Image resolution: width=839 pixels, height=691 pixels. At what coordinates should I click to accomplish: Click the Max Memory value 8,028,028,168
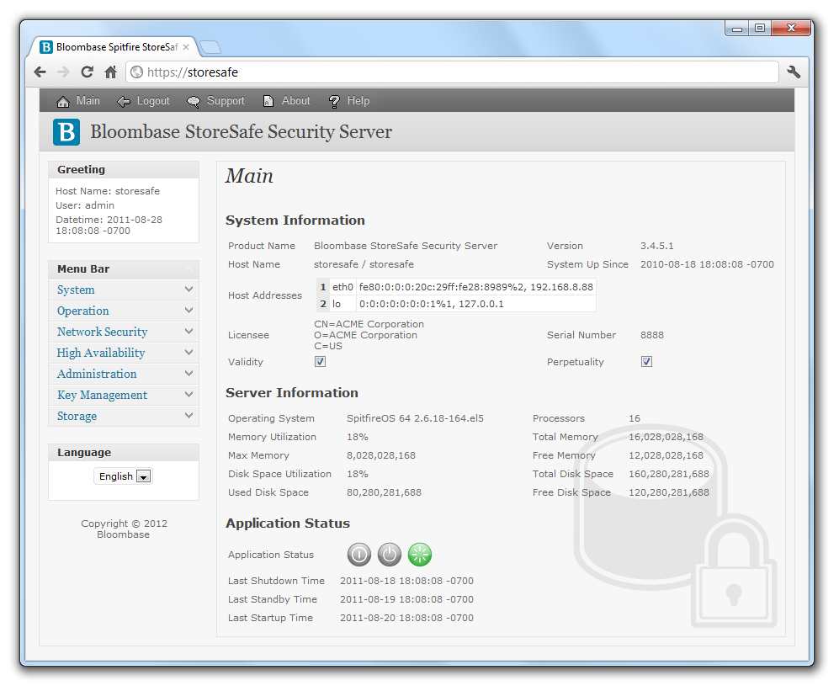pos(381,455)
